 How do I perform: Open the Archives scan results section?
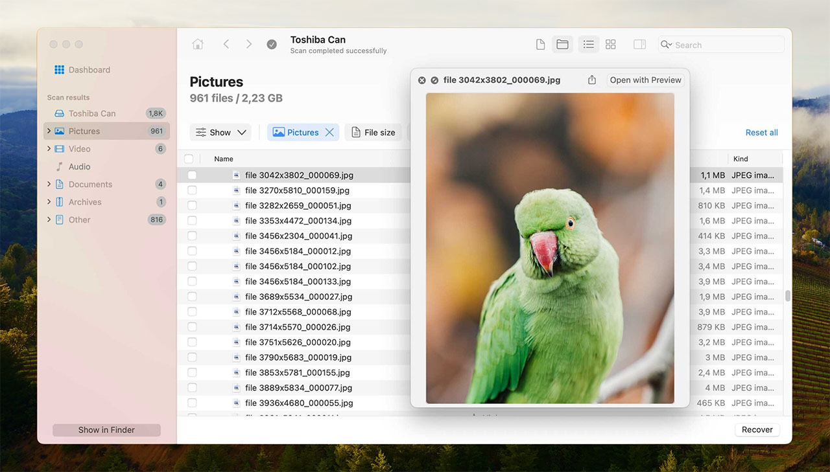click(x=83, y=201)
